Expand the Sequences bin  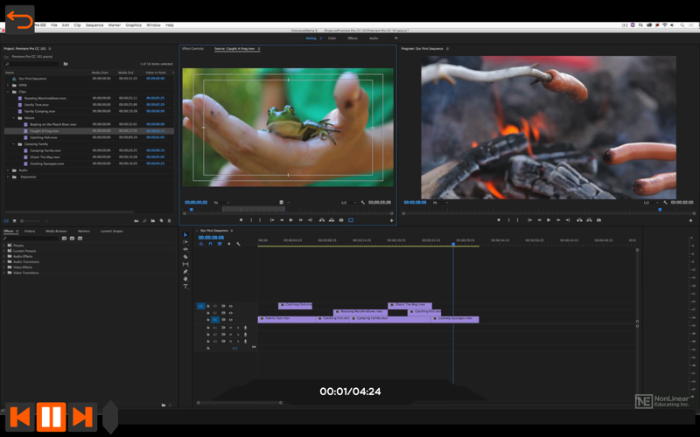point(8,177)
